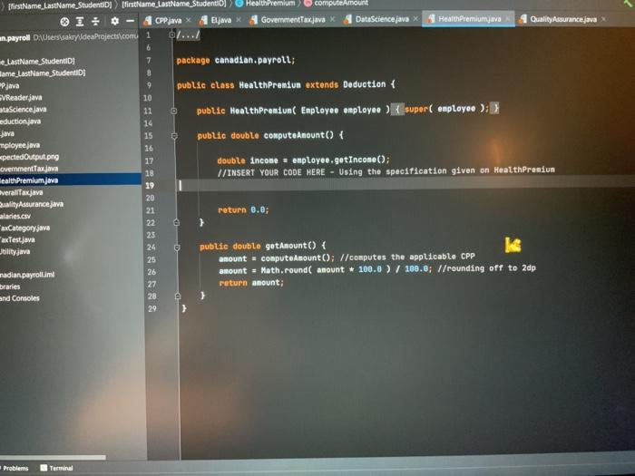Open Deduction.java in project tree
The height and width of the screenshot is (476, 635).
tap(20, 121)
